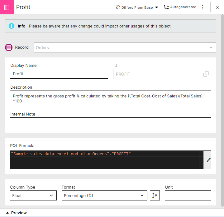Edit PQL formula with pencil icon

(x=208, y=160)
